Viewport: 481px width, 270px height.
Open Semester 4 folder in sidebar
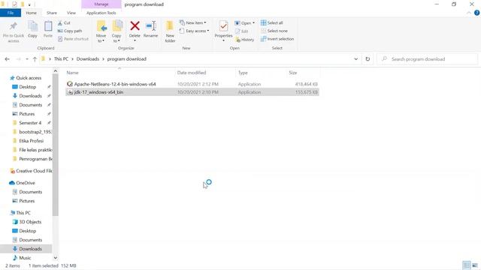pos(30,123)
